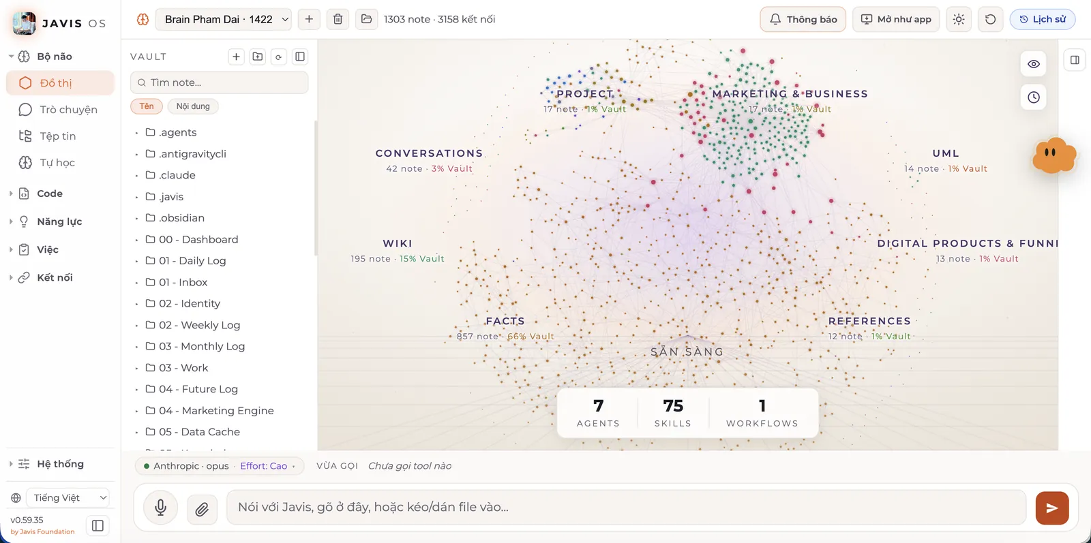
Task: Click the trash delete icon in top toolbar
Action: (338, 19)
